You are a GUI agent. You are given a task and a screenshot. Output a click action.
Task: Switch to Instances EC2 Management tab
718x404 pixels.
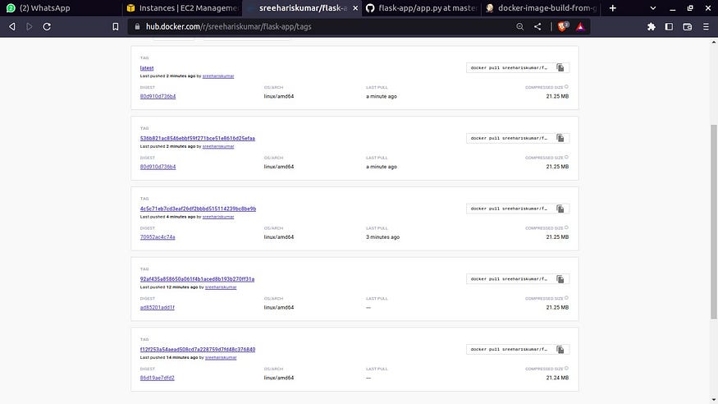tap(183, 8)
